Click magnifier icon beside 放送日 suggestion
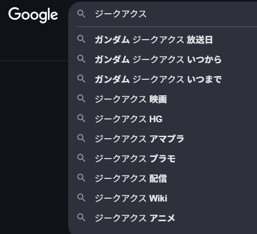The width and height of the screenshot is (257, 234). pyautogui.click(x=81, y=39)
